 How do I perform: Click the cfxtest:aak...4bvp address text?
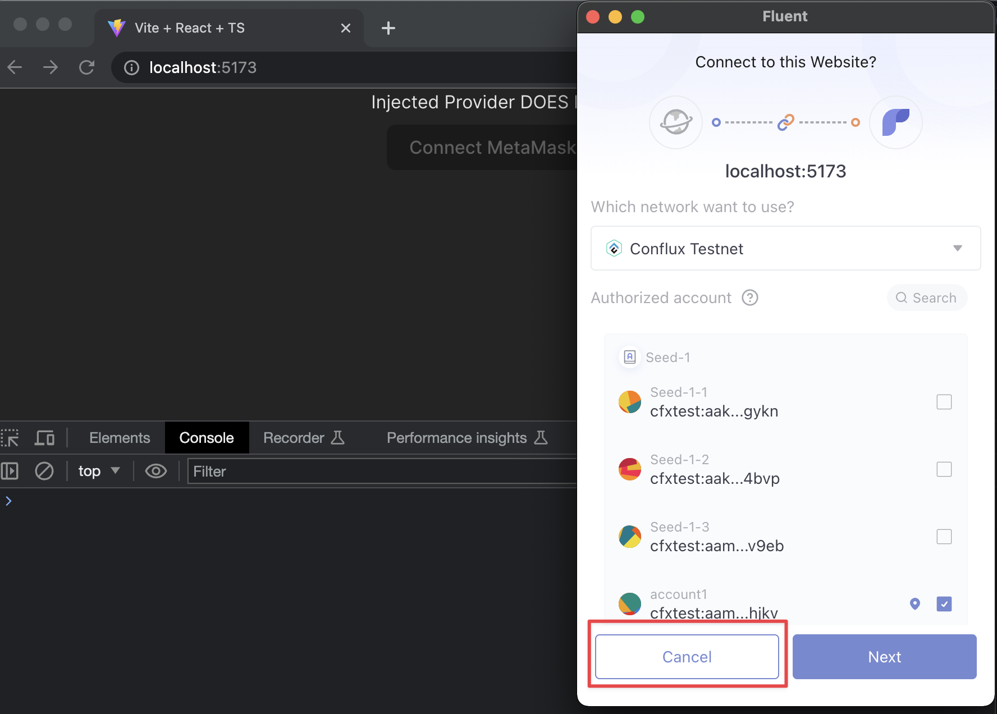[715, 479]
